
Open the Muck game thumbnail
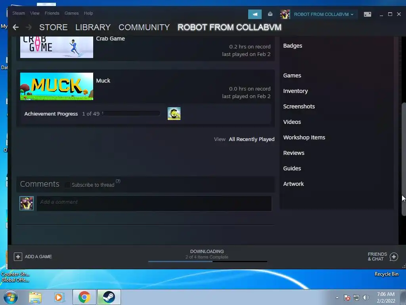click(56, 86)
